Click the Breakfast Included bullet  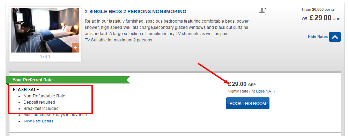pos(41,109)
